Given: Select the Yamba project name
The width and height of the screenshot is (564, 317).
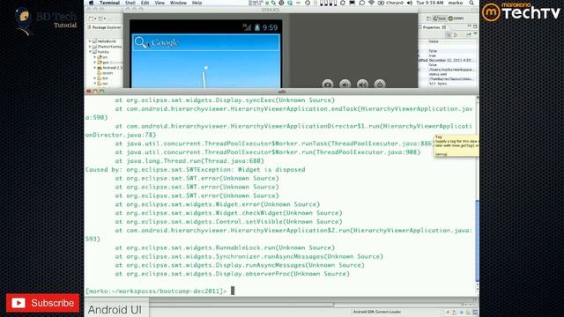Looking at the screenshot, I should pyautogui.click(x=103, y=52).
